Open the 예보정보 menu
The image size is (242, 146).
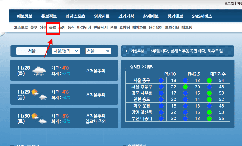pyautogui.click(x=25, y=16)
